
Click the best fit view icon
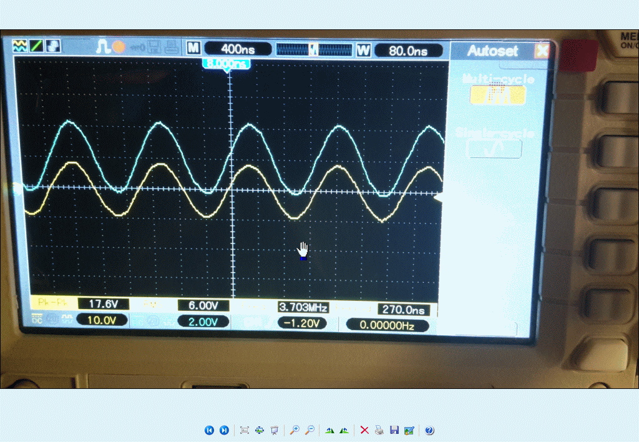click(x=245, y=430)
